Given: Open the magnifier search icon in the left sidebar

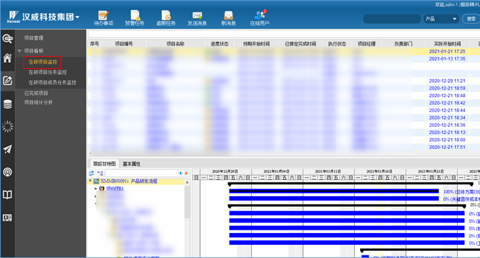Looking at the screenshot, I should (7, 39).
